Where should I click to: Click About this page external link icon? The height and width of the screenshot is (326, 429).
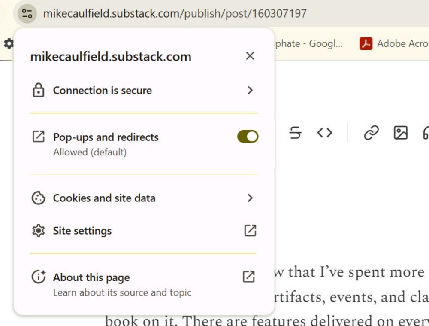pyautogui.click(x=249, y=277)
